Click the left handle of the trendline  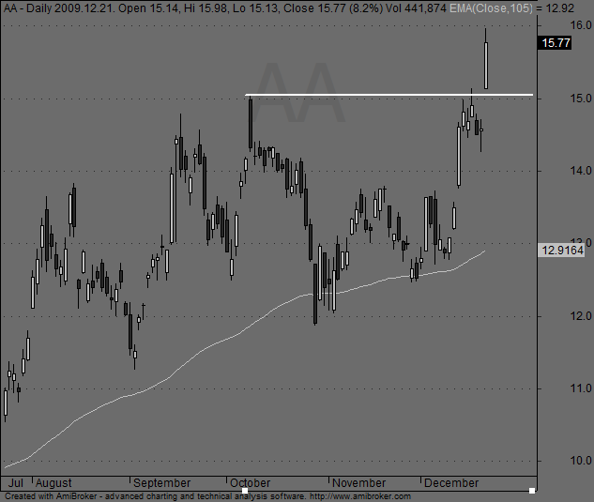pos(245,491)
